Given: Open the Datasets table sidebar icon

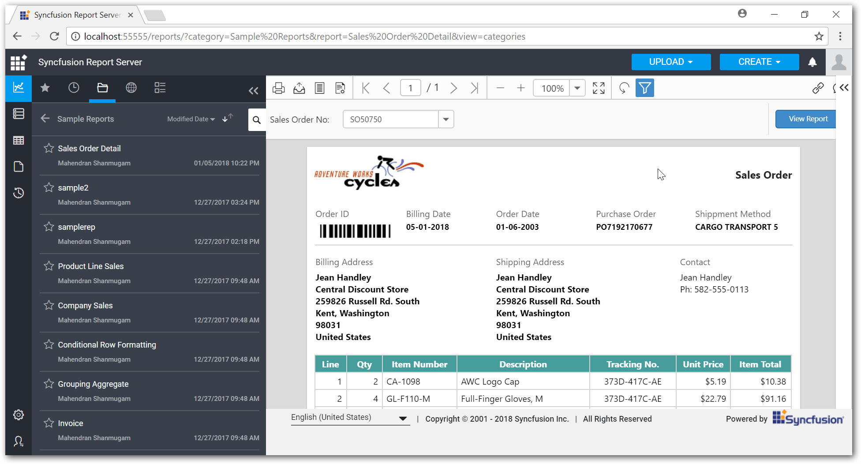Looking at the screenshot, I should coord(19,141).
